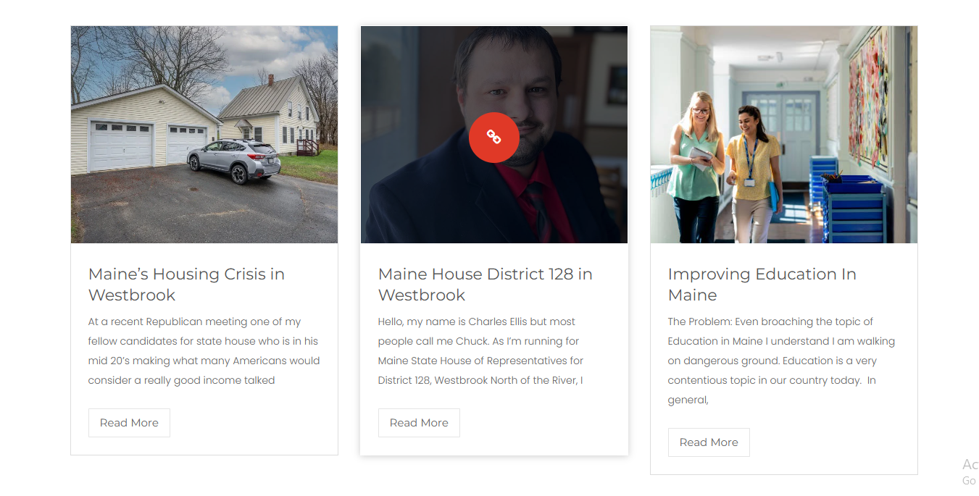Viewport: 979px width, 496px height.
Task: Click the silver car in the housing photo
Action: [x=234, y=160]
